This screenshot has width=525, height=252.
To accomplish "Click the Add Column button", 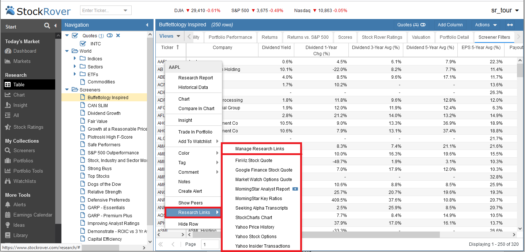I will click(450, 25).
